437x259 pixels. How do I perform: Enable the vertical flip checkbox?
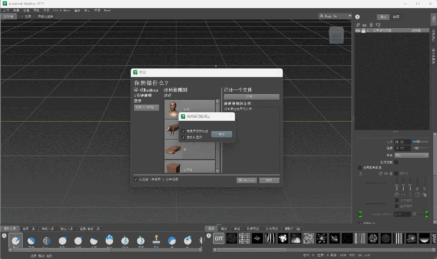pyautogui.click(x=396, y=206)
